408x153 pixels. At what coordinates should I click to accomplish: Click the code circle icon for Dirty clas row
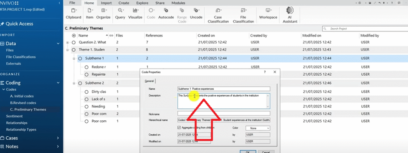coord(86,92)
